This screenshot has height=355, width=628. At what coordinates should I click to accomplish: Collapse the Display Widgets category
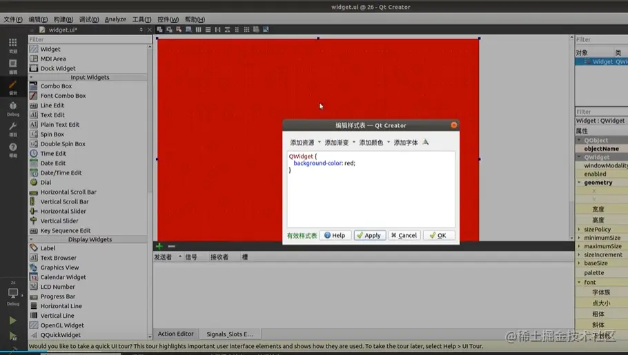click(31, 239)
